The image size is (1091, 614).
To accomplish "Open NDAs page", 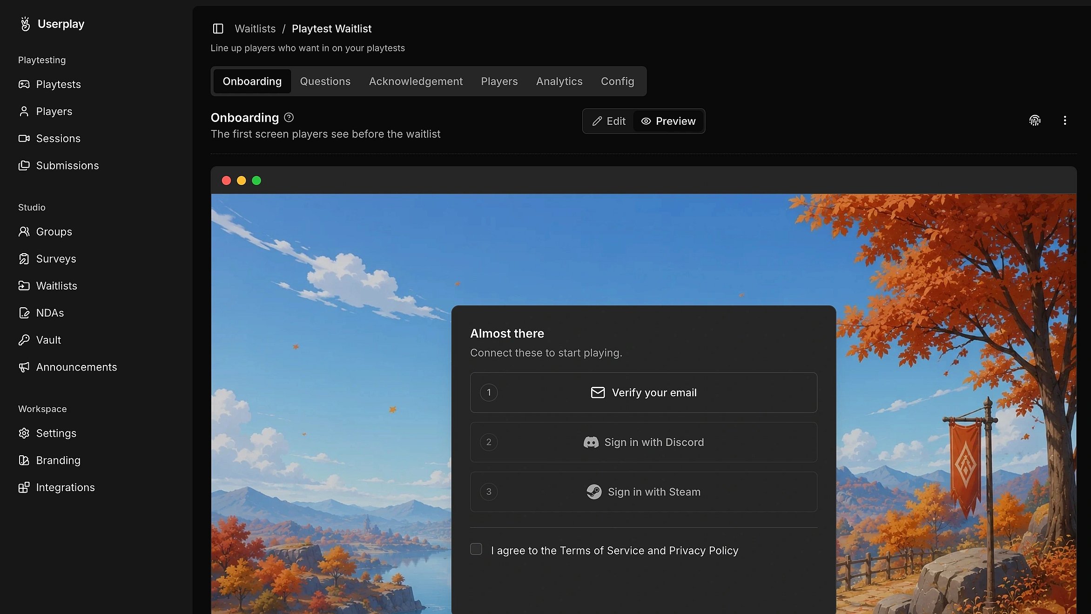I will [41, 312].
